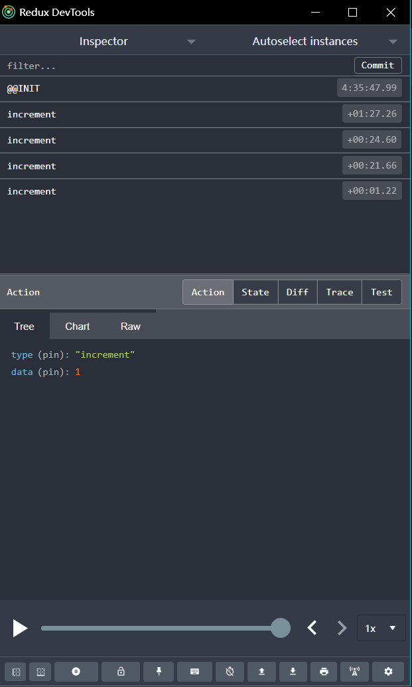Open the dispatcher keyboard icon
This screenshot has width=412, height=687.
coord(195,671)
